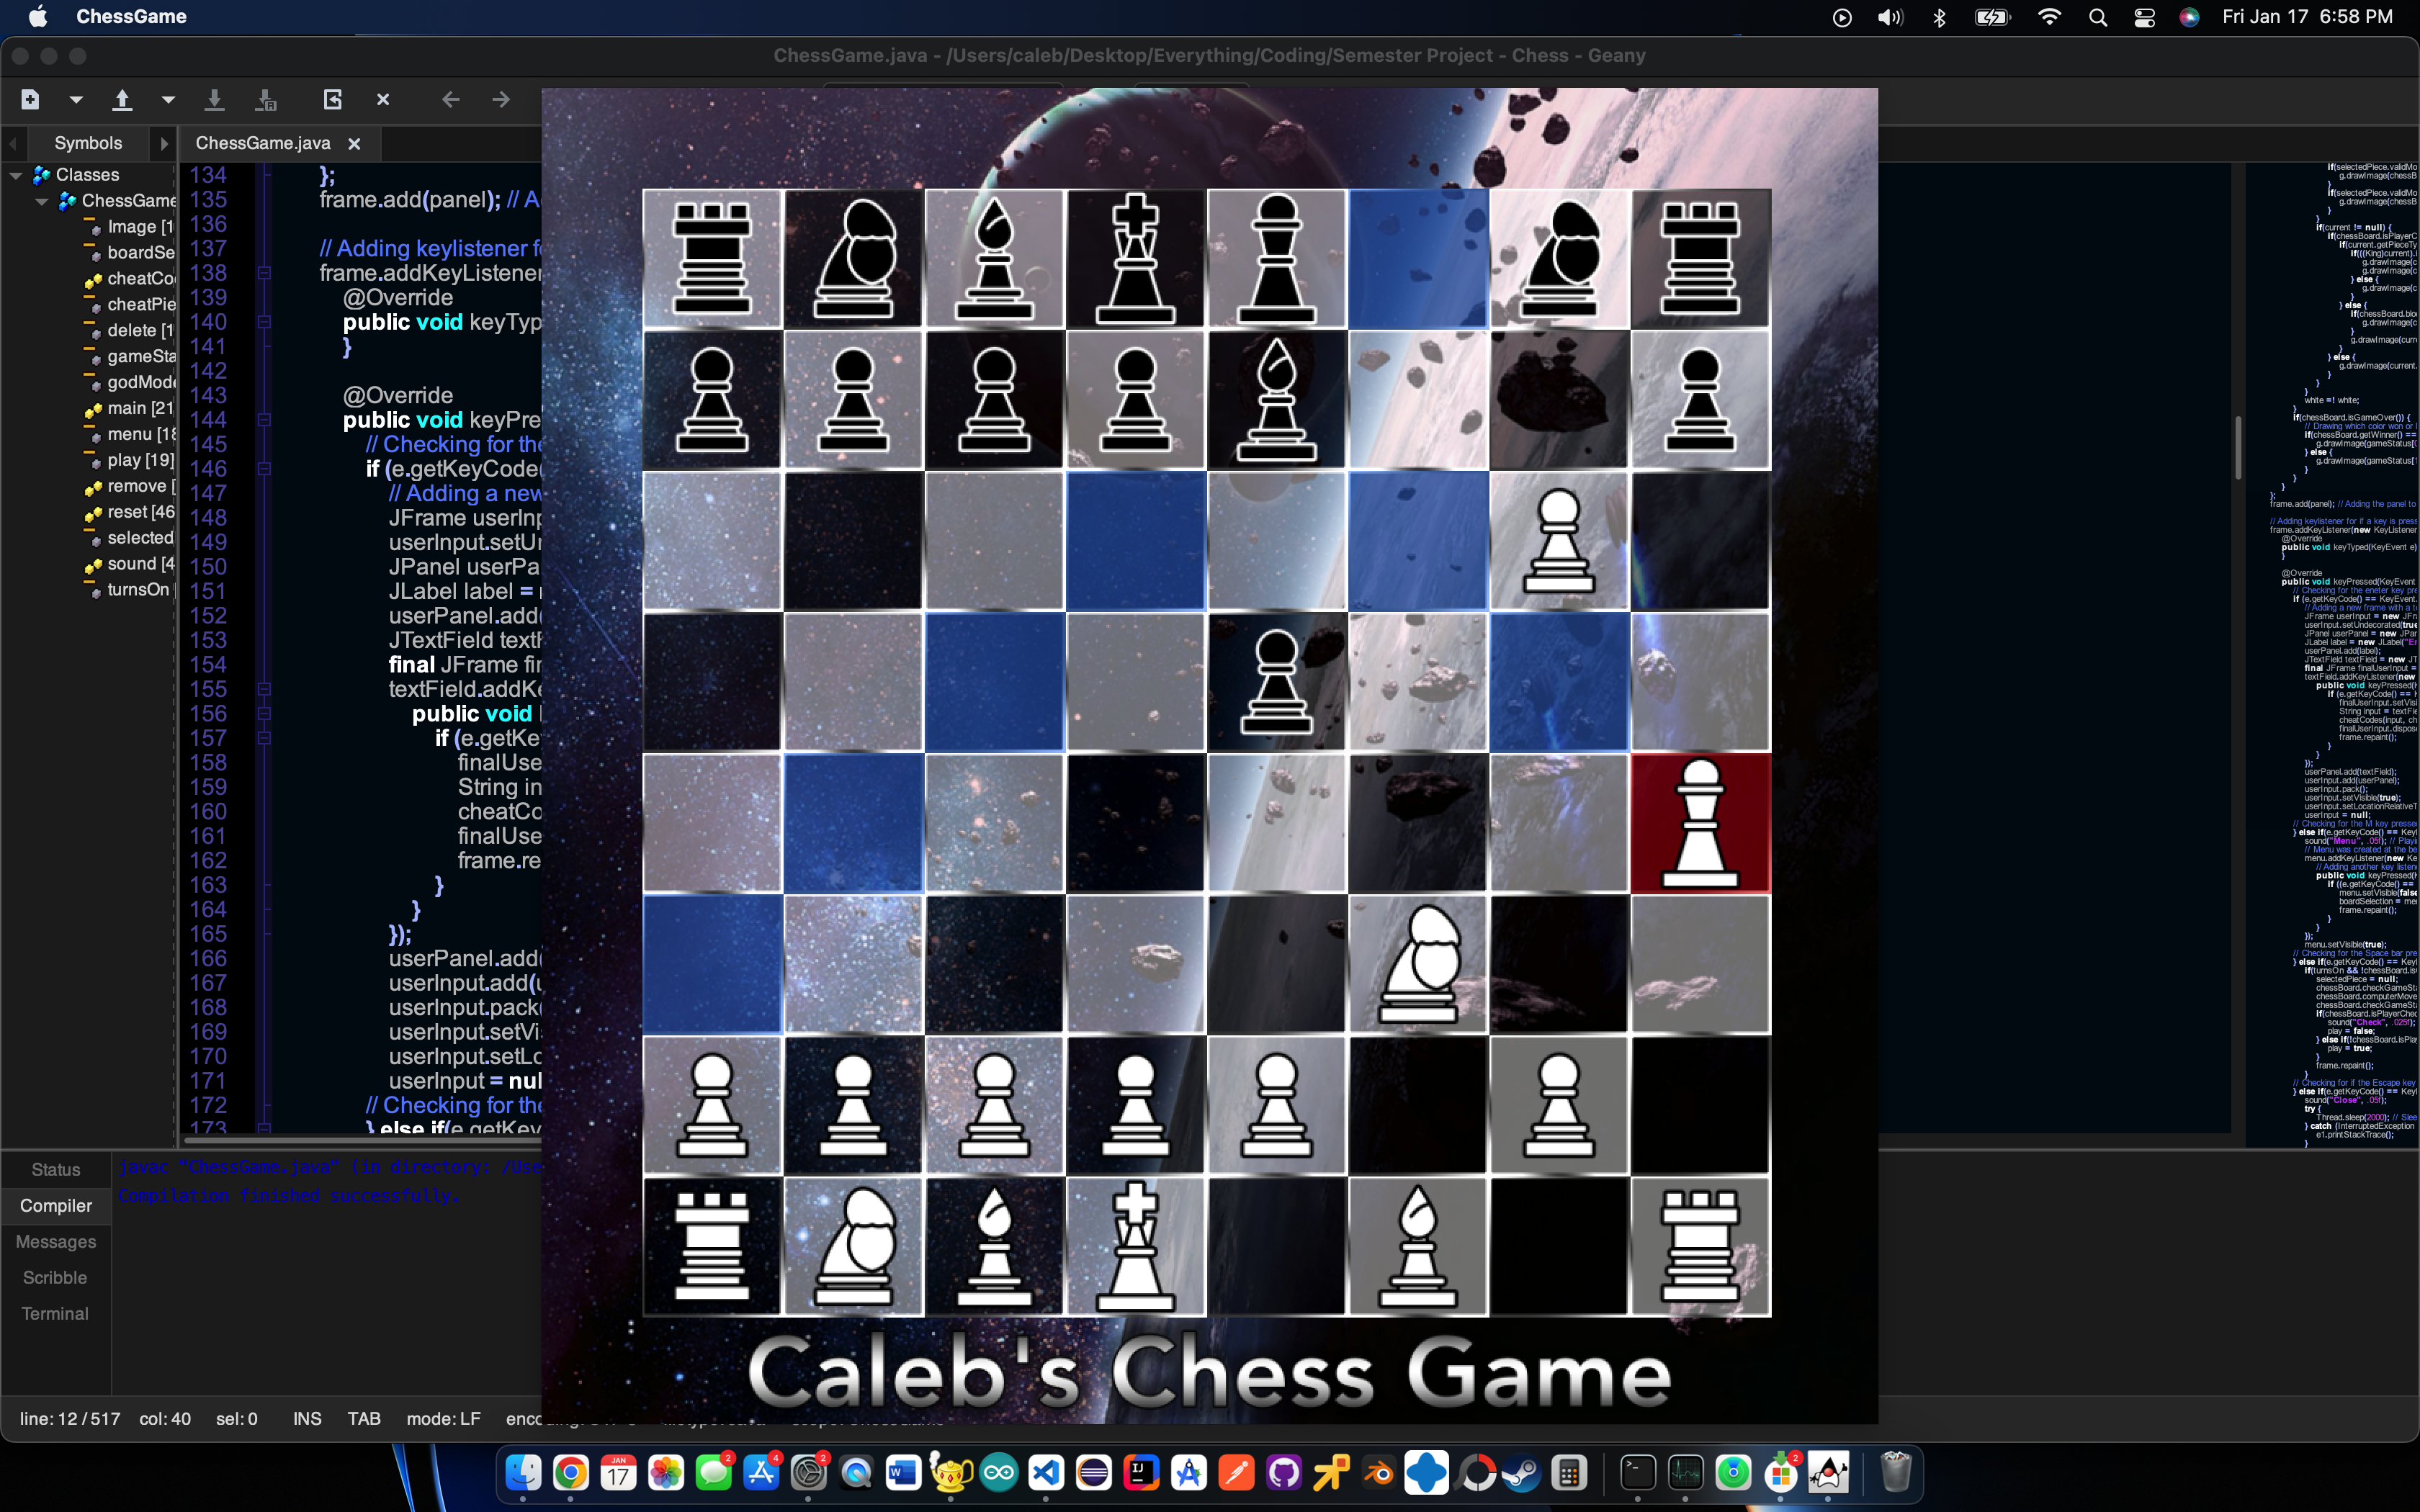Select the red-highlighted white pawn
Viewport: 2420px width, 1512px height.
coord(1700,823)
